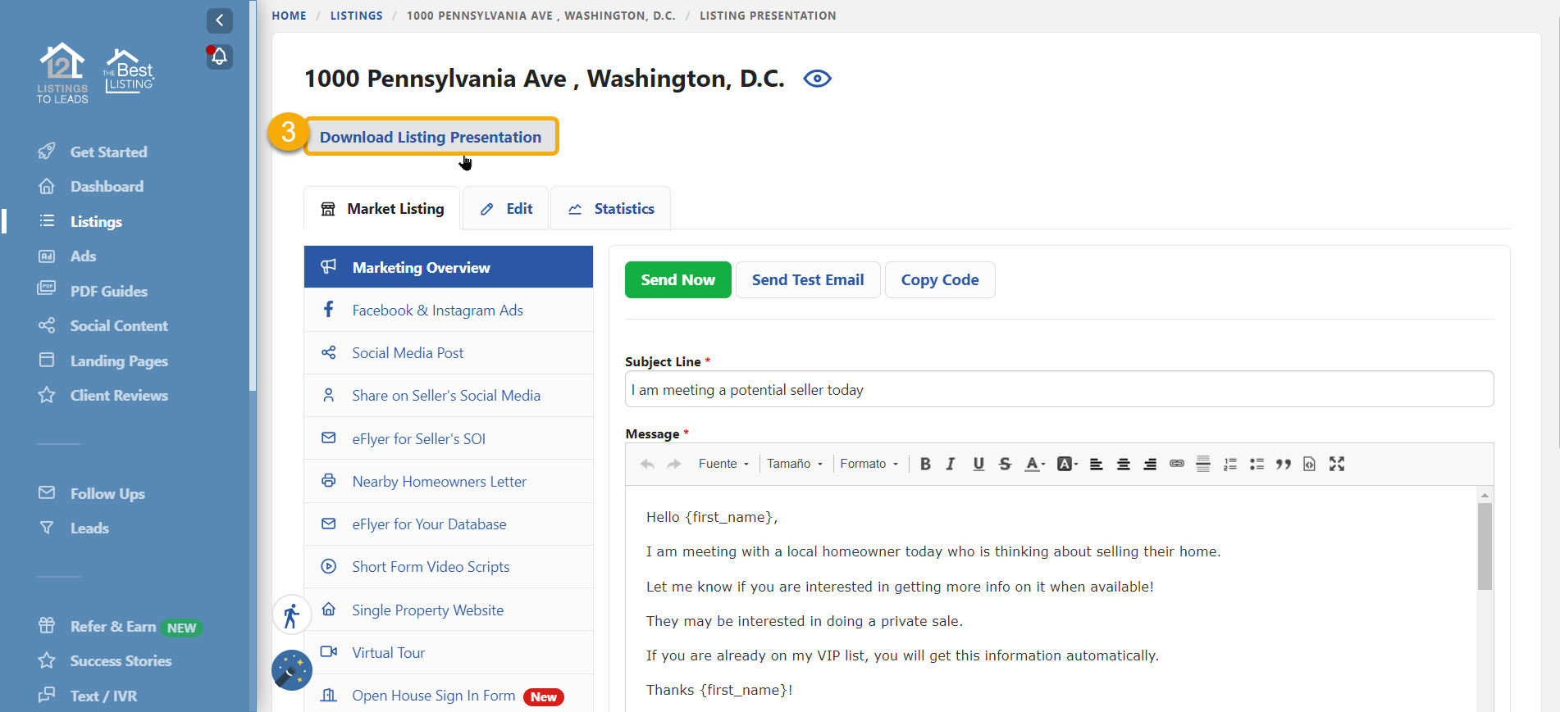
Task: Click the Bold formatting icon
Action: pyautogui.click(x=925, y=464)
